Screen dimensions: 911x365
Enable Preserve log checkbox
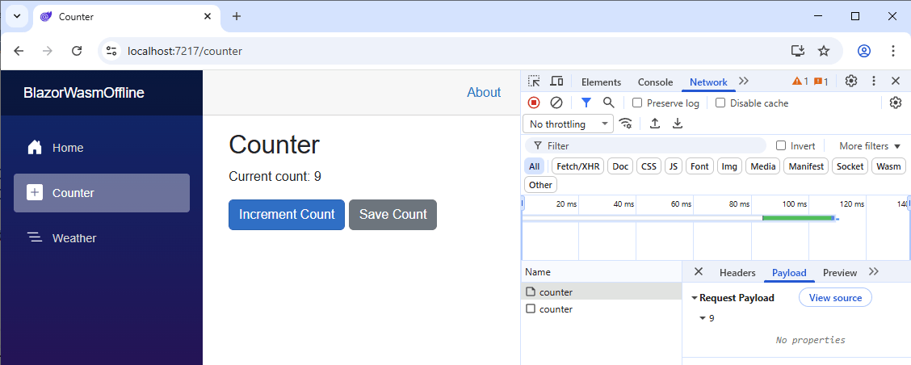(x=636, y=103)
